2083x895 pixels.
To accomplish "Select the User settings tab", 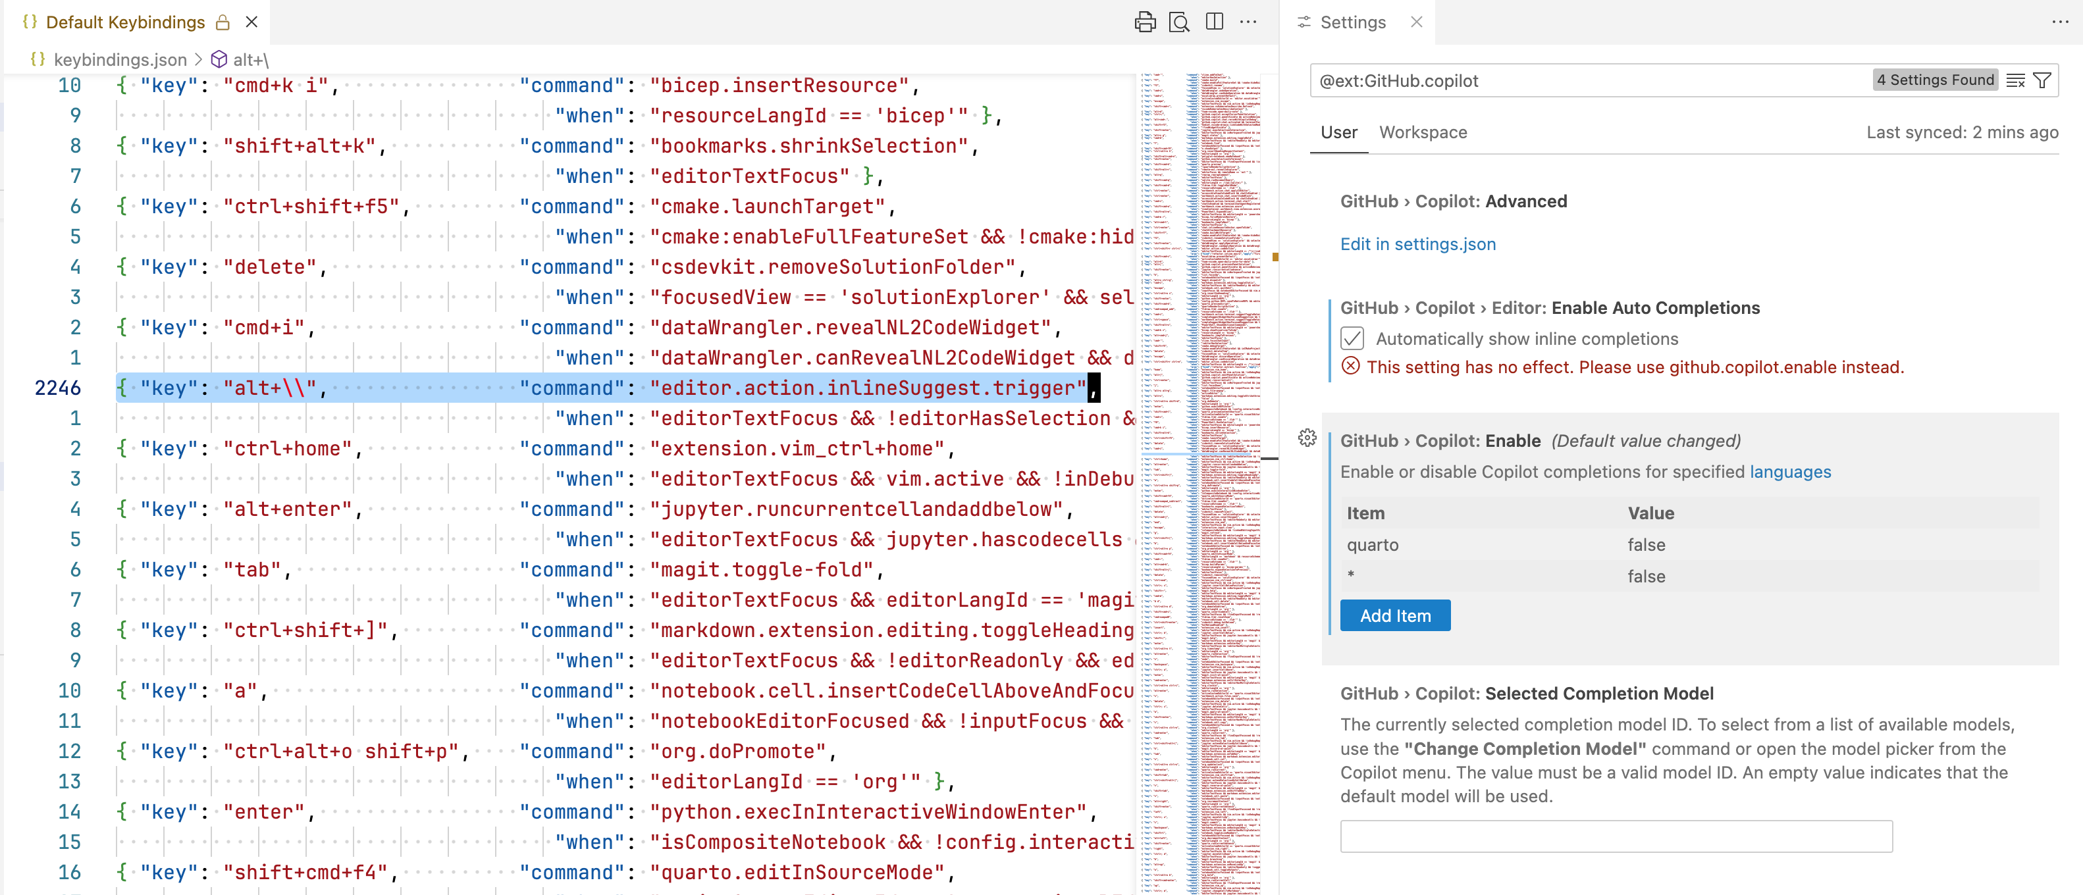I will 1338,132.
